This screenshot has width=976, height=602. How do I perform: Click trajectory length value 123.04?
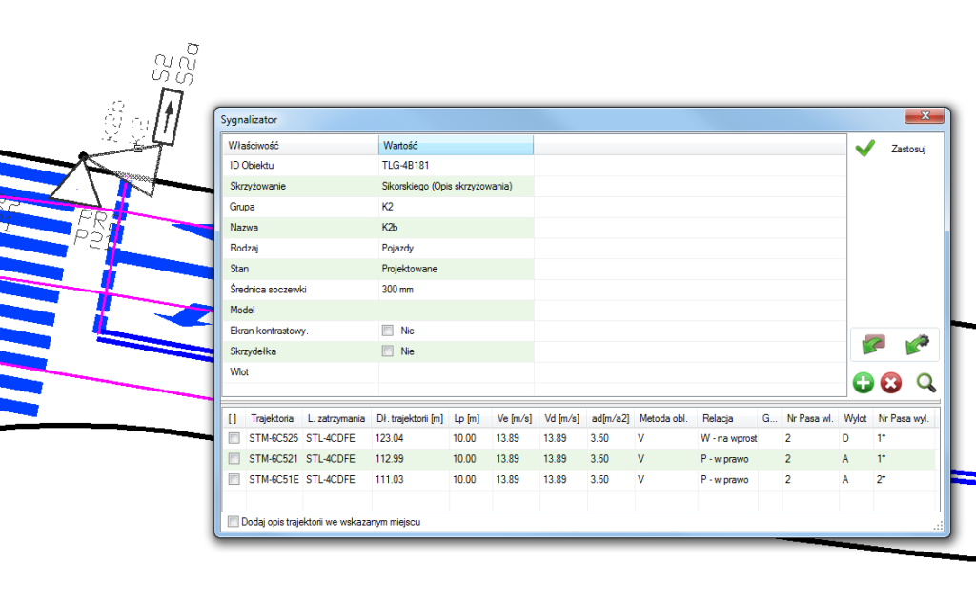tap(389, 438)
